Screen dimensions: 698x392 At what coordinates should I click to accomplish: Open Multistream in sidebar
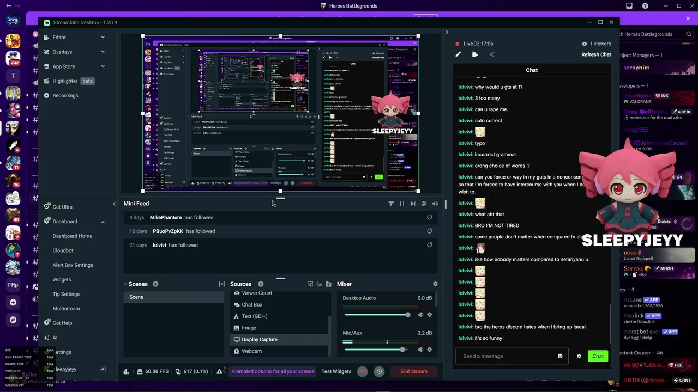point(66,309)
